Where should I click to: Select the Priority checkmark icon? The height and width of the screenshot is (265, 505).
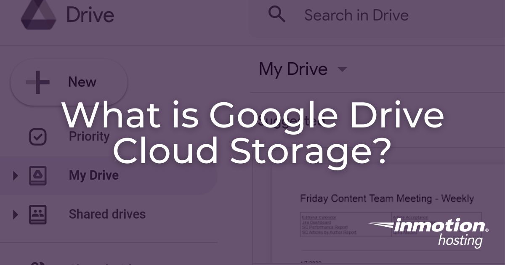(37, 136)
